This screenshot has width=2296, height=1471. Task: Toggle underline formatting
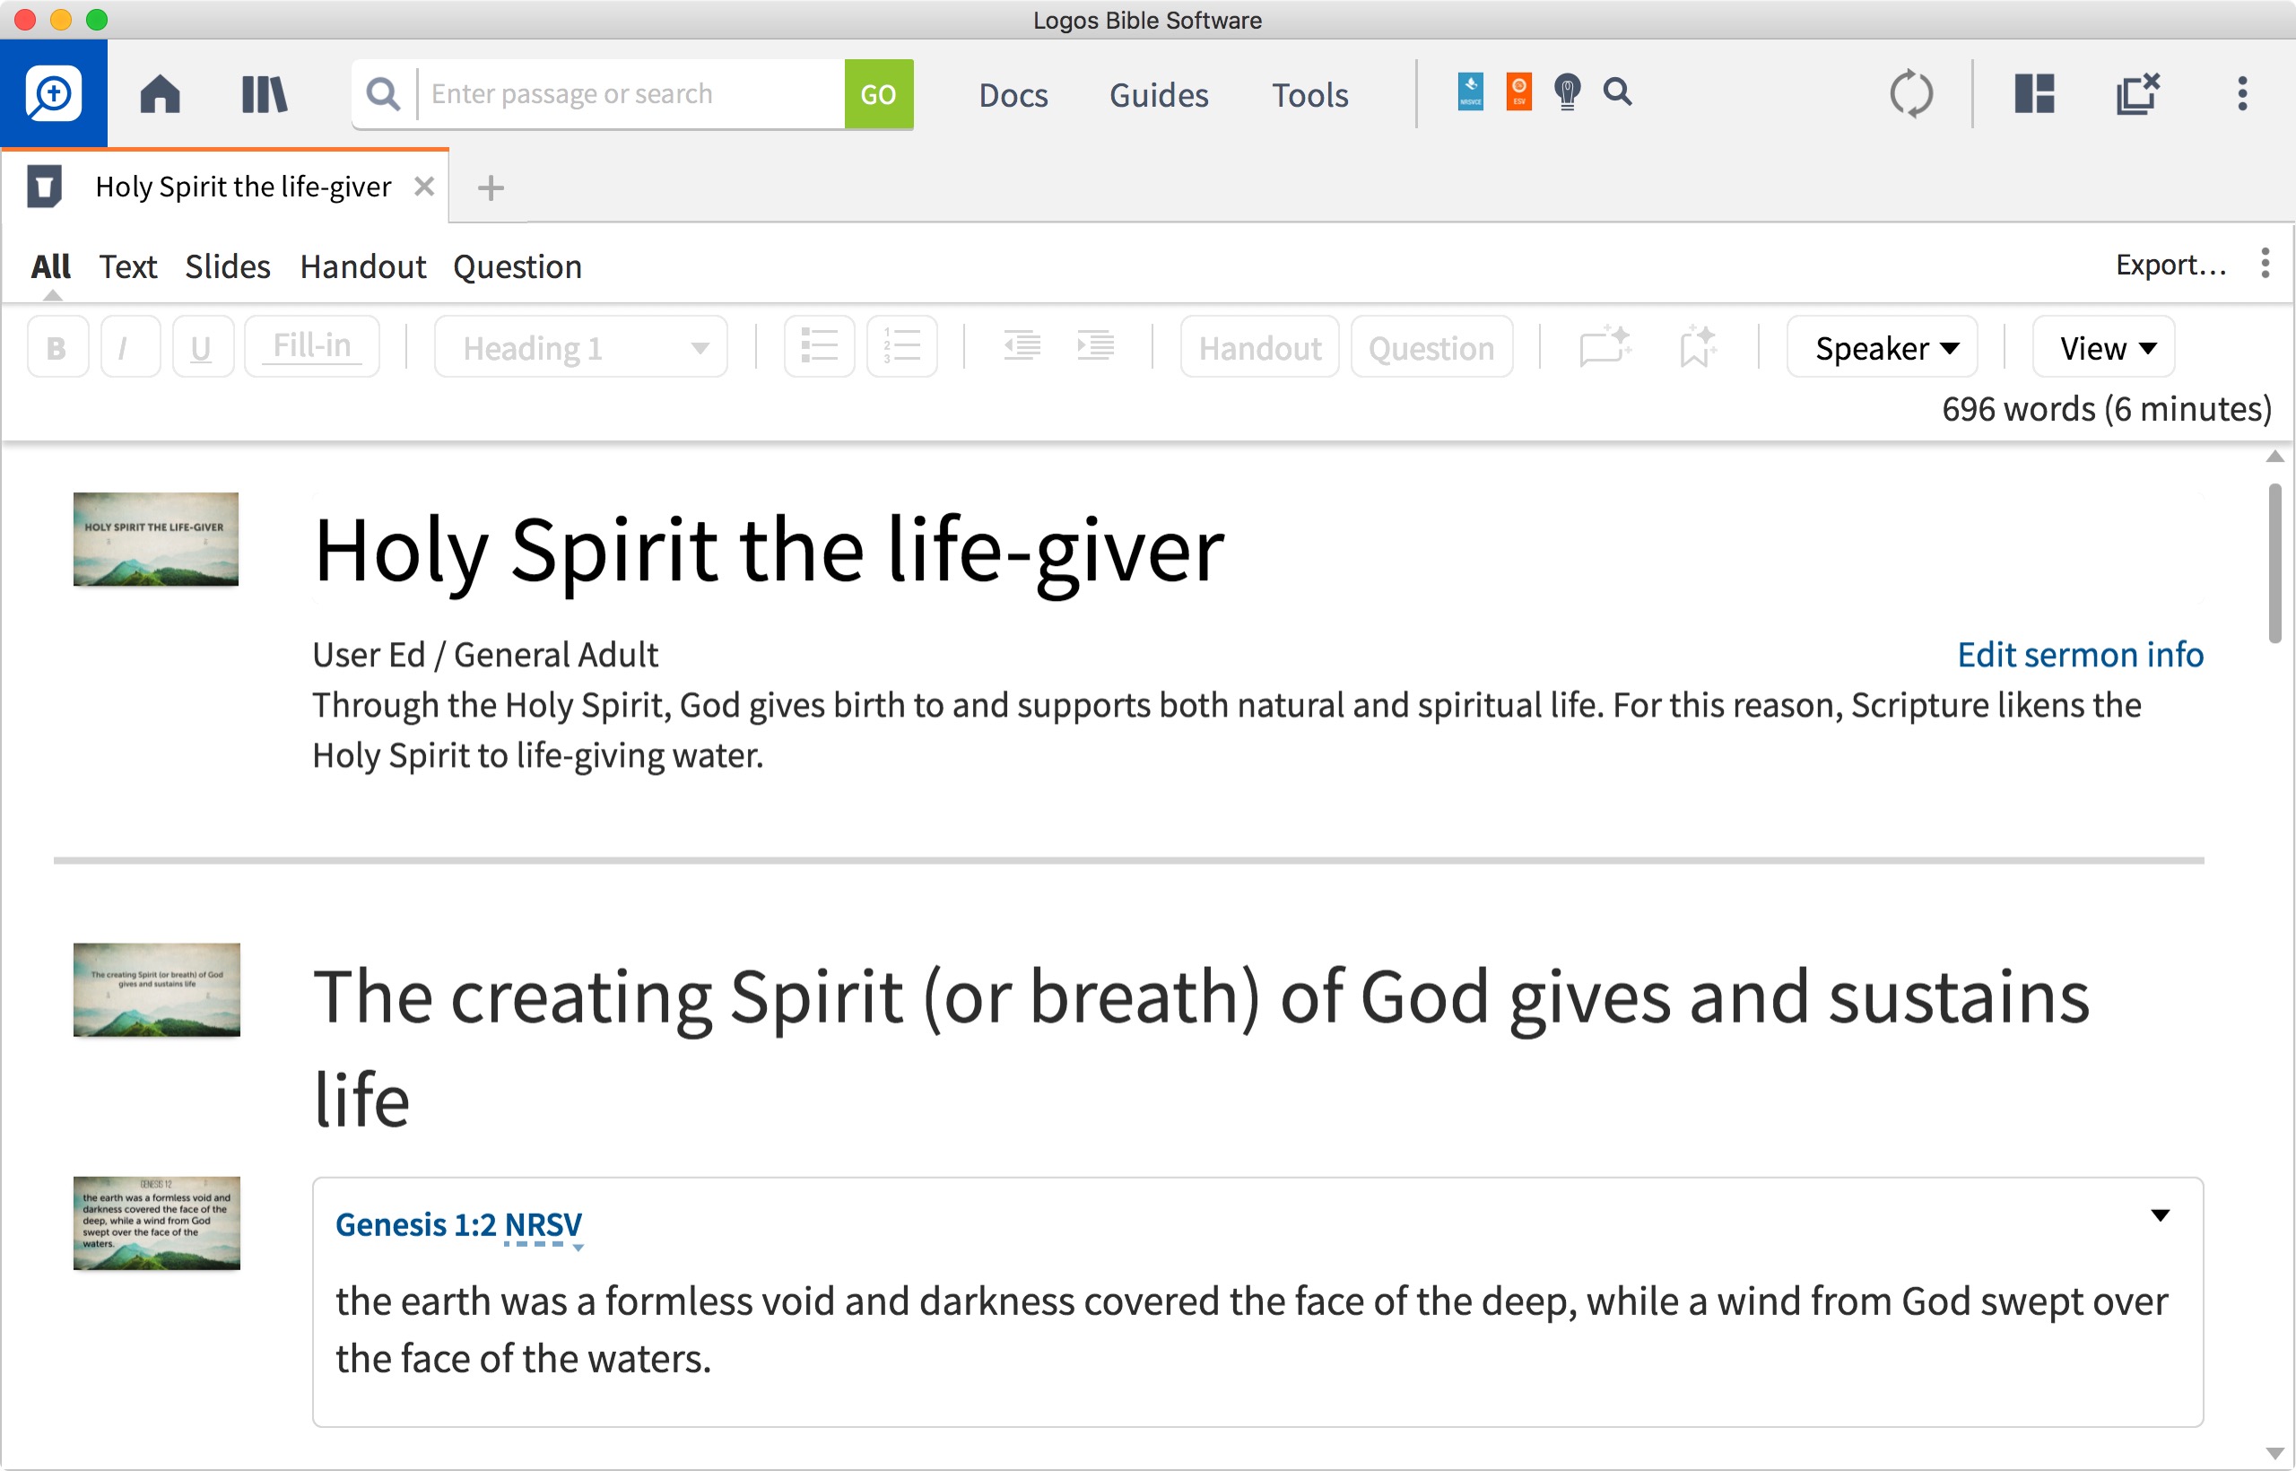pyautogui.click(x=203, y=347)
